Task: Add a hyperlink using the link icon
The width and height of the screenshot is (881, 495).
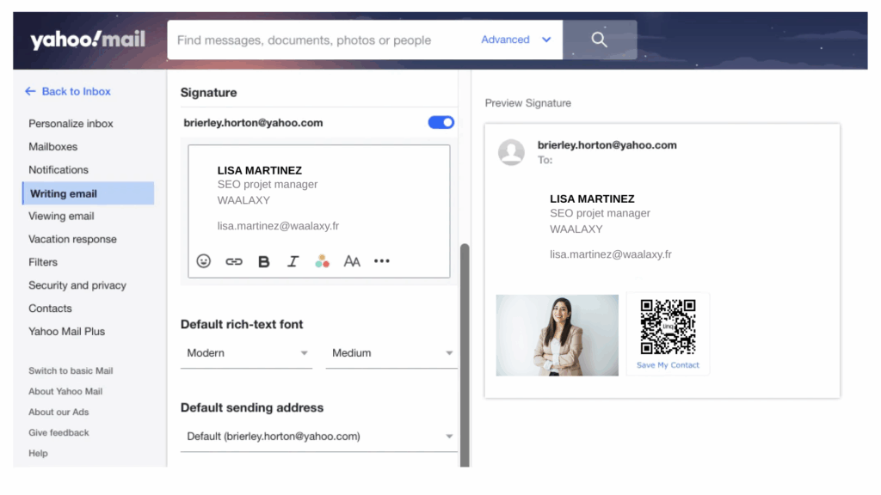Action: coord(233,260)
